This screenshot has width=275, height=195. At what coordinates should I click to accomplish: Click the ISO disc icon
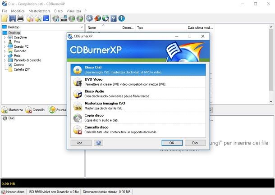pos(78,106)
